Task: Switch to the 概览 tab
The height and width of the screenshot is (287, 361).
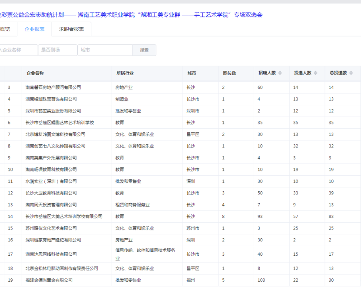Action: [5, 29]
